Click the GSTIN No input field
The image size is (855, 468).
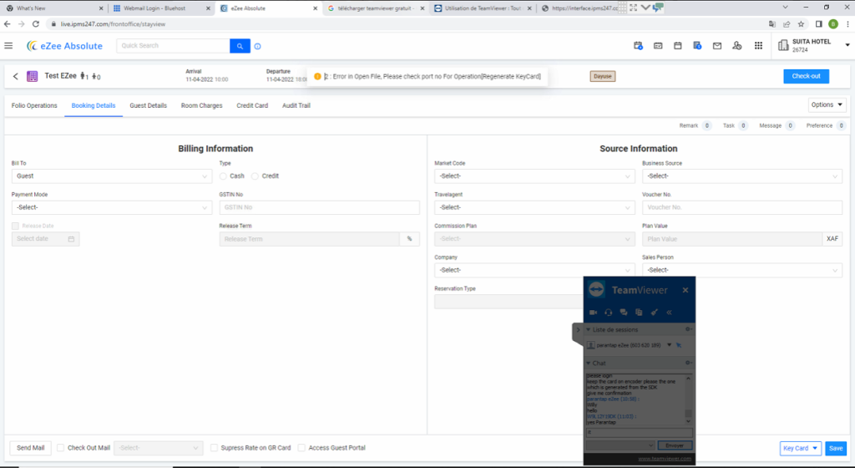tap(320, 207)
